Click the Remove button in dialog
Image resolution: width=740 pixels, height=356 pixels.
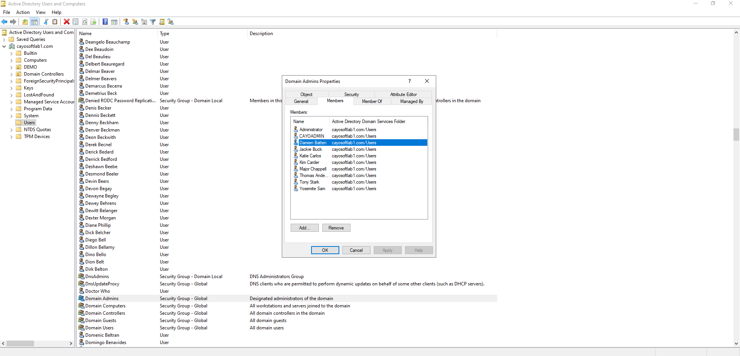coord(336,228)
